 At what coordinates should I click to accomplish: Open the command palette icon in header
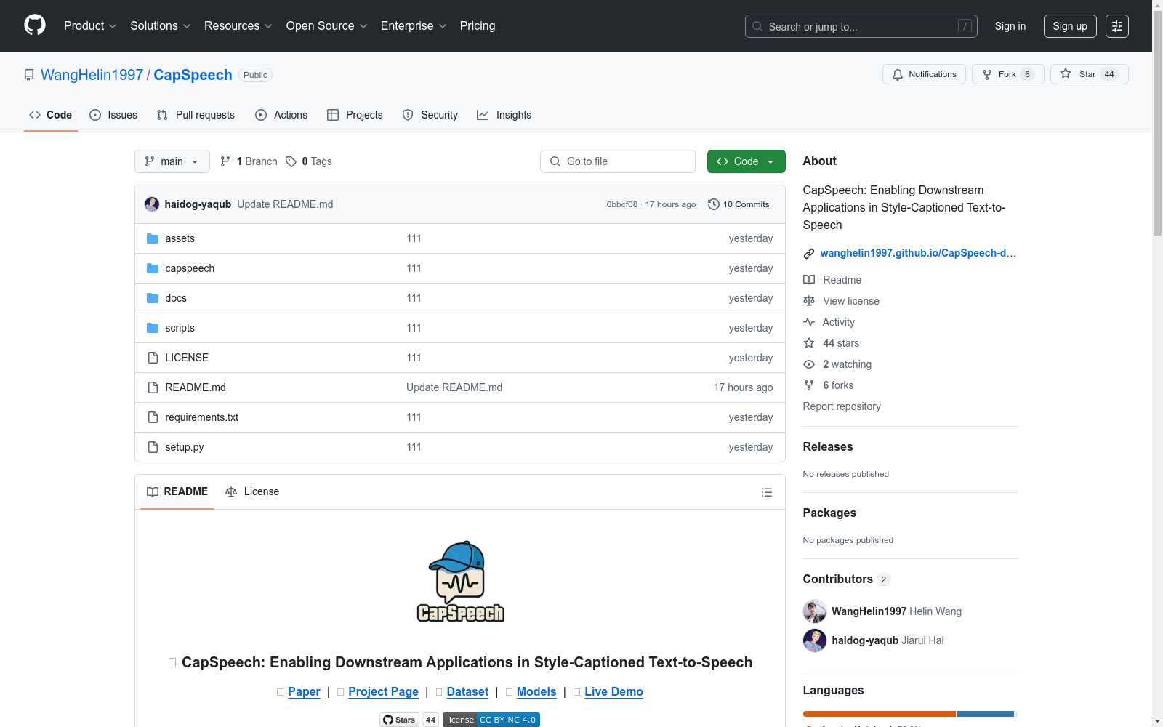click(x=1117, y=26)
